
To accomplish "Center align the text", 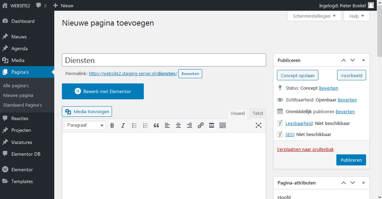I will 178,125.
